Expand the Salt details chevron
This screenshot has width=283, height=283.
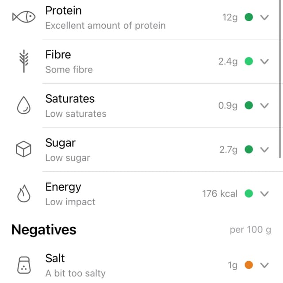click(264, 265)
